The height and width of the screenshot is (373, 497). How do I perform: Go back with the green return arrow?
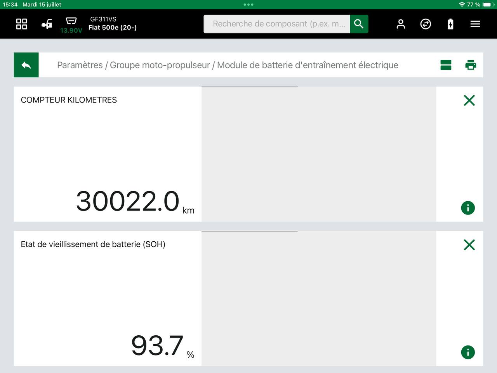coord(26,65)
